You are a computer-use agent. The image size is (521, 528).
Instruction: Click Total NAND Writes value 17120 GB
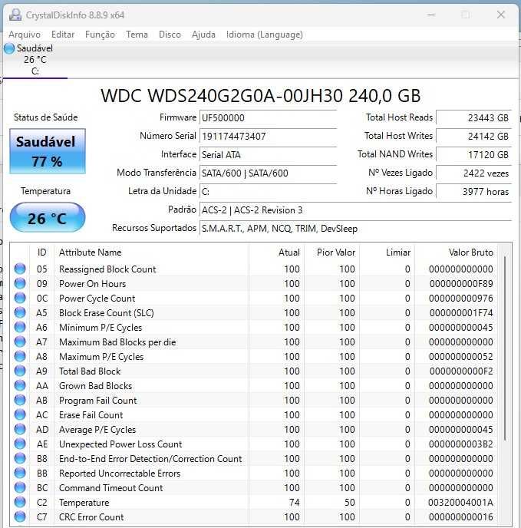(x=474, y=155)
